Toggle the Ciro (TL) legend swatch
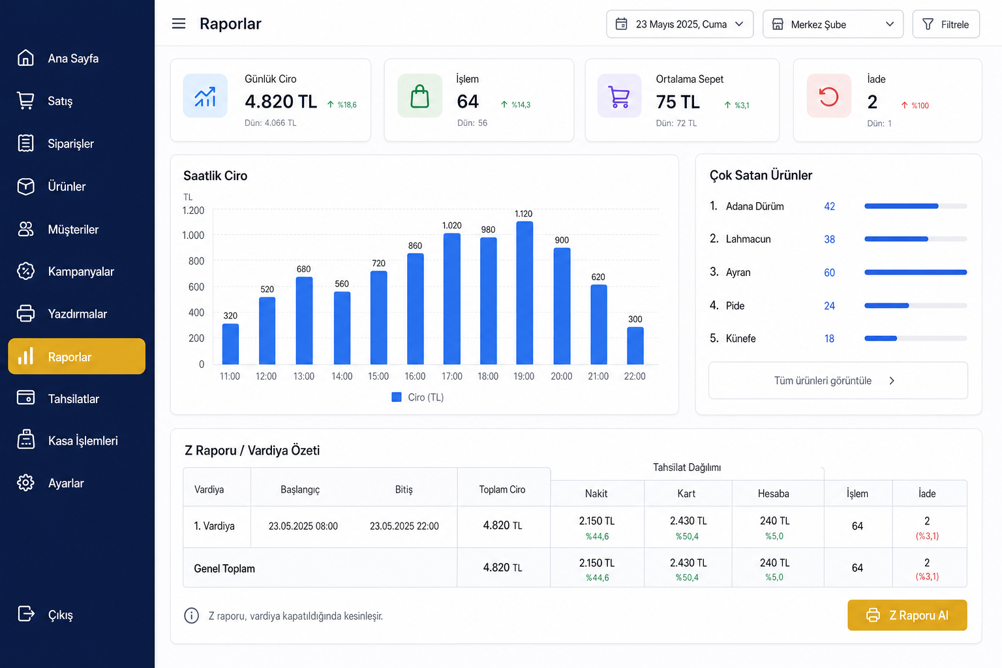1002x668 pixels. pyautogui.click(x=397, y=397)
